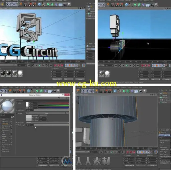This screenshot has height=170, width=171.
Task: Click bend deformer icon in cylinder screenshot toolbar
Action: pyautogui.click(x=132, y=91)
